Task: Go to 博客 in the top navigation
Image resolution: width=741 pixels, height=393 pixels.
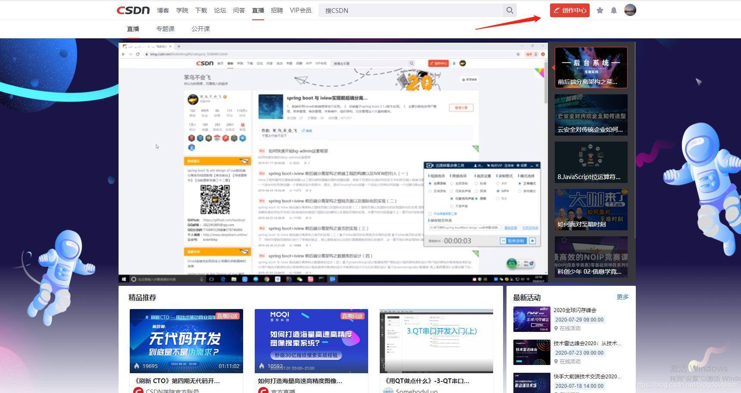Action: point(163,10)
